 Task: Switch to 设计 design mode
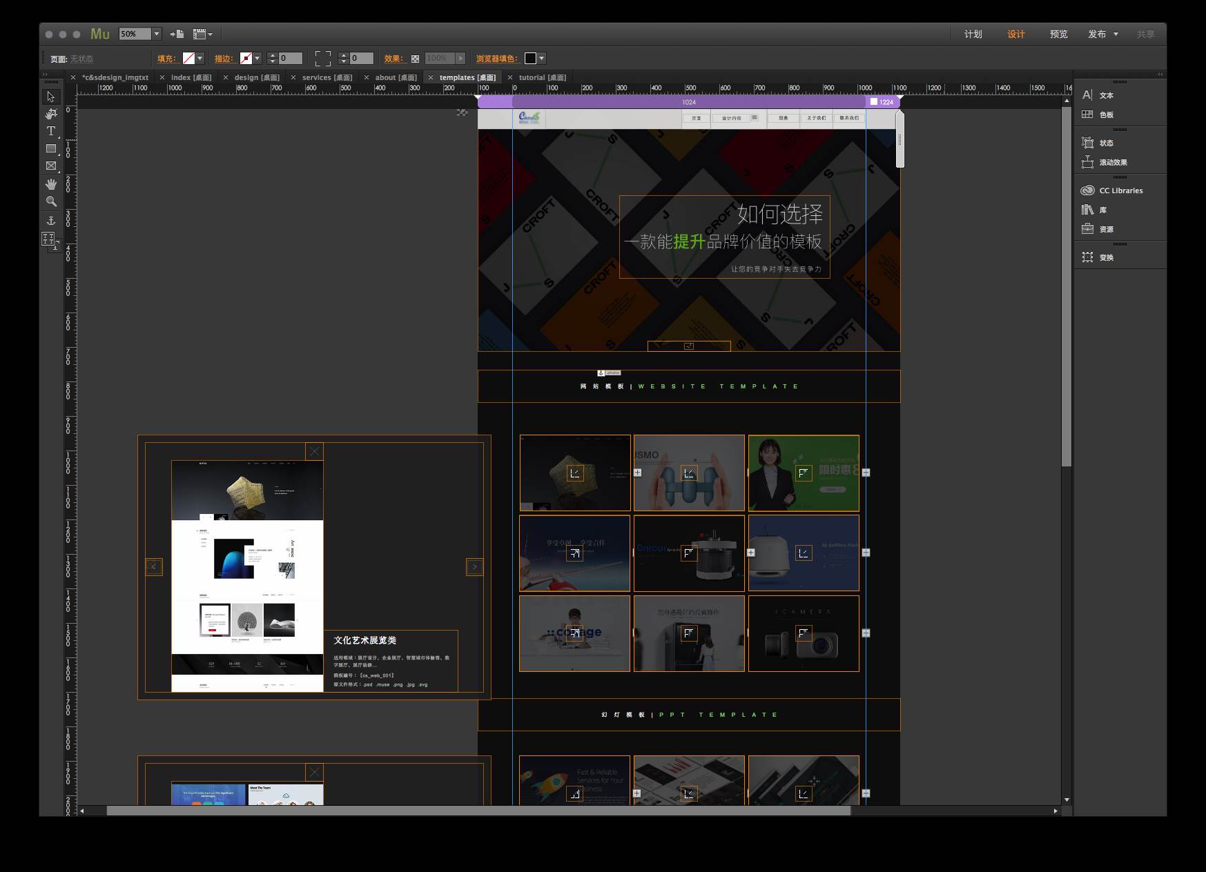(1016, 34)
